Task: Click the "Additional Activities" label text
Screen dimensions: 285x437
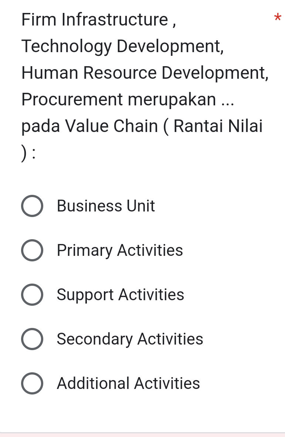Action: (x=128, y=383)
